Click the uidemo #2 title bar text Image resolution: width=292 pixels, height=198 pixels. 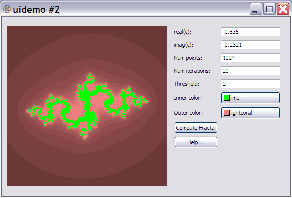click(x=36, y=9)
